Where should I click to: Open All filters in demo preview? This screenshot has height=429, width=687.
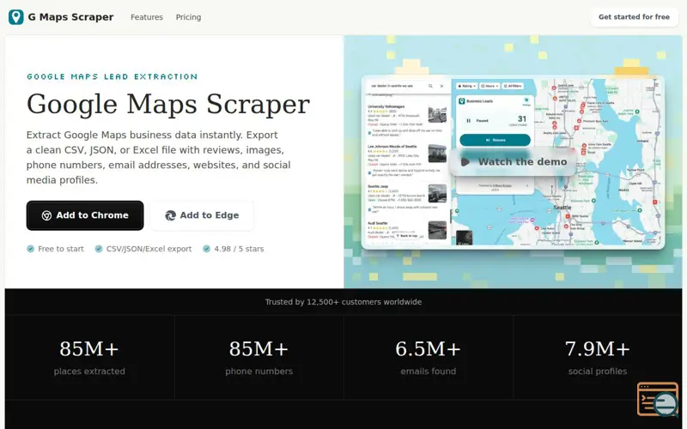tap(513, 87)
